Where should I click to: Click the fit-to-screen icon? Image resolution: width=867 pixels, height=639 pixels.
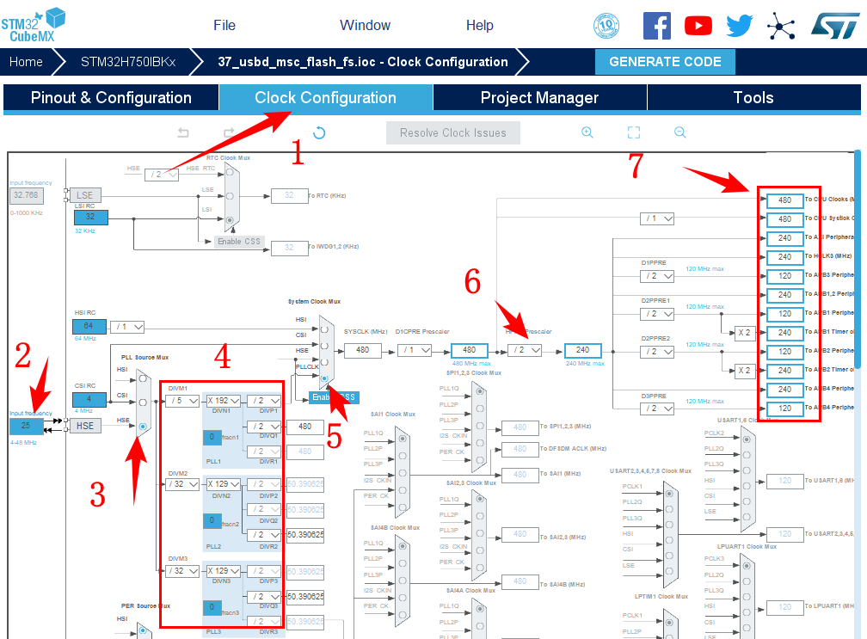coord(634,132)
